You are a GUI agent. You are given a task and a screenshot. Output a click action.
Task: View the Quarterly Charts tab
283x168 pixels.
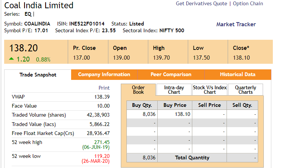click(x=245, y=90)
